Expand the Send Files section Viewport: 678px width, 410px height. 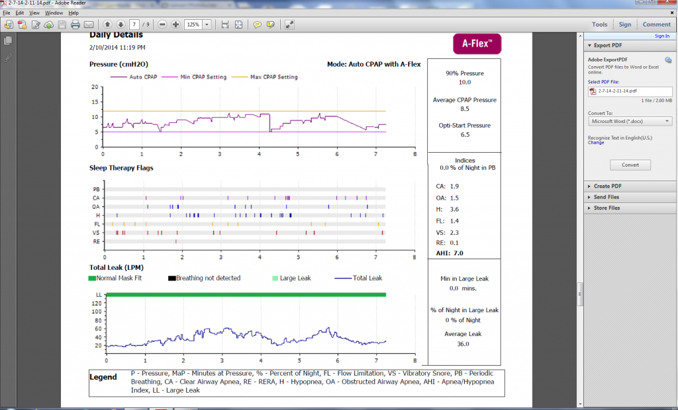pos(589,197)
